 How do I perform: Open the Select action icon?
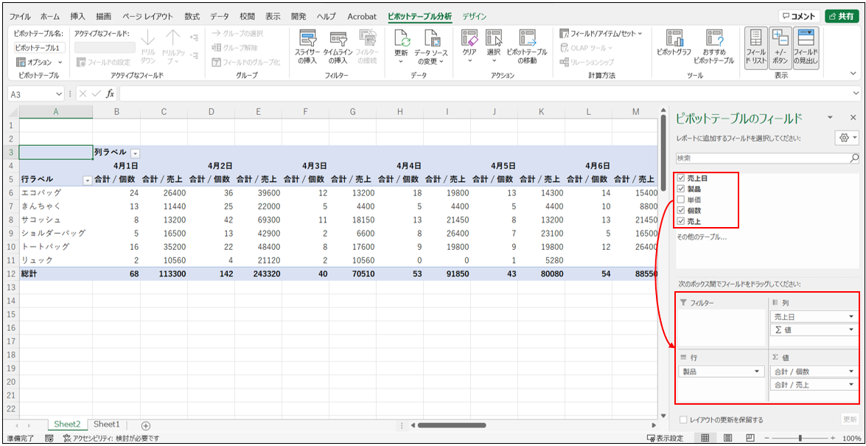pyautogui.click(x=494, y=38)
